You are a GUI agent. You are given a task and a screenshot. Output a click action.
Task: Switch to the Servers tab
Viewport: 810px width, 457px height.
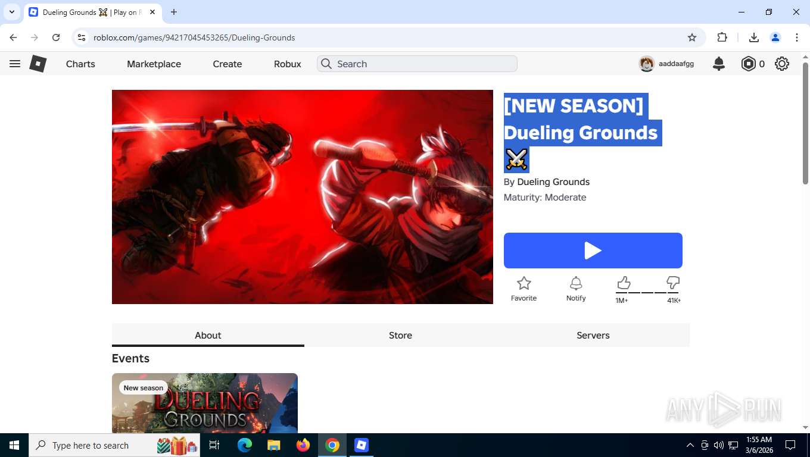[x=593, y=335]
